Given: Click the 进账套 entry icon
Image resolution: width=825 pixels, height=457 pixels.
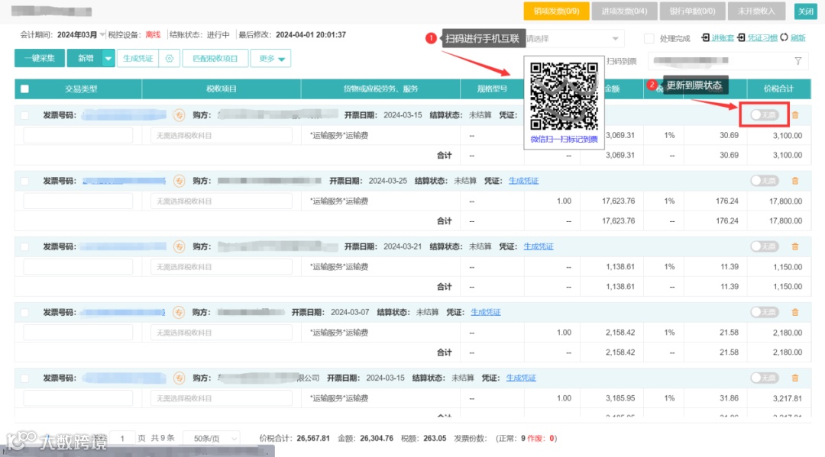Looking at the screenshot, I should pyautogui.click(x=705, y=38).
